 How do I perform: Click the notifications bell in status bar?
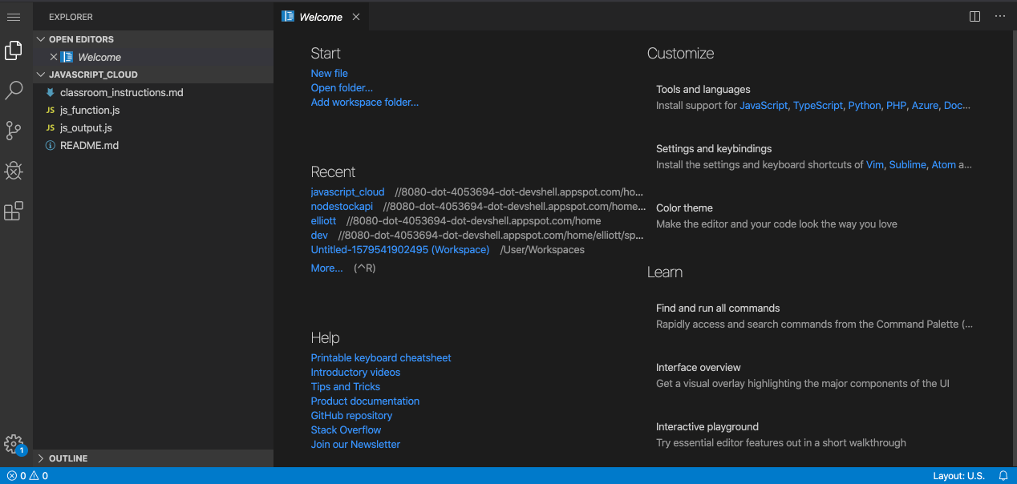1003,476
